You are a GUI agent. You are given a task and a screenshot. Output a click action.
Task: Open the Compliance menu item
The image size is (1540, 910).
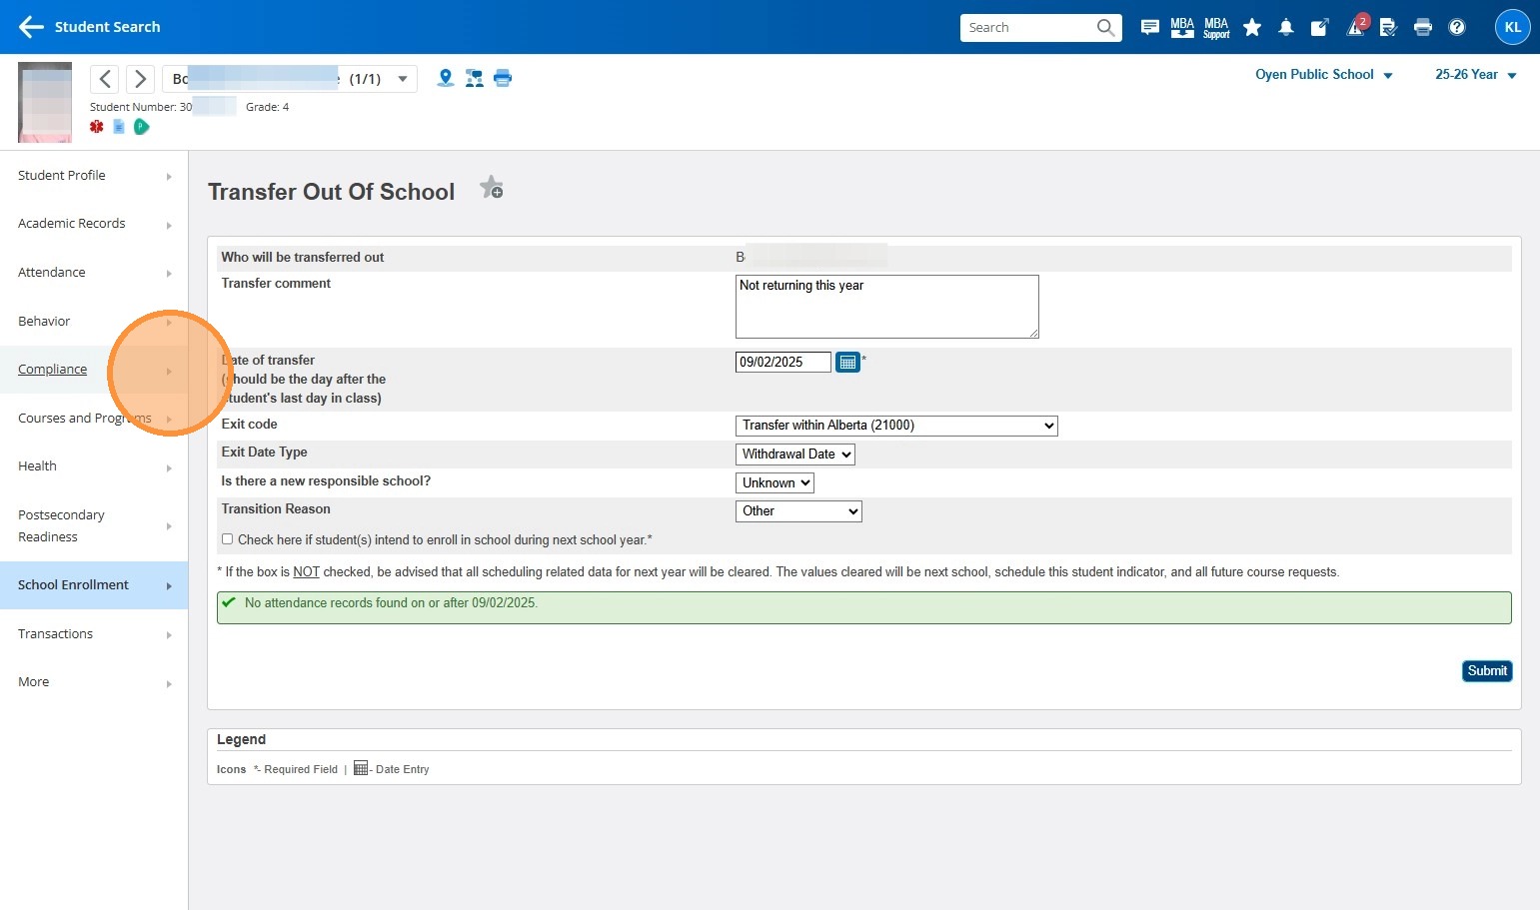coord(53,370)
